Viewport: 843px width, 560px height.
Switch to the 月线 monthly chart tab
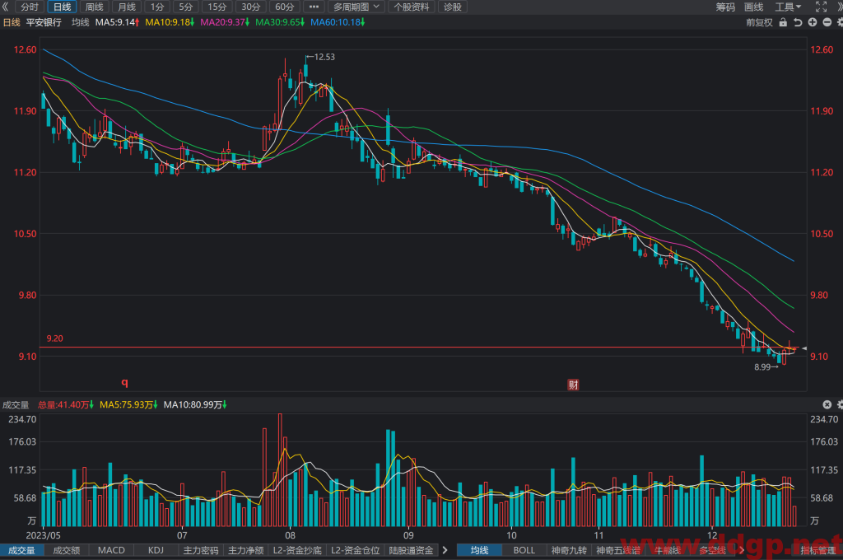[x=126, y=7]
